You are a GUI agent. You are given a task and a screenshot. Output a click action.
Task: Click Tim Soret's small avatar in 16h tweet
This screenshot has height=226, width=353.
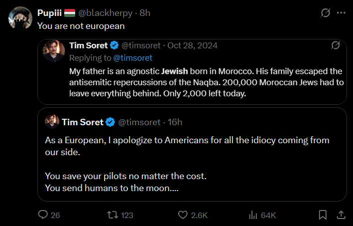(x=52, y=122)
